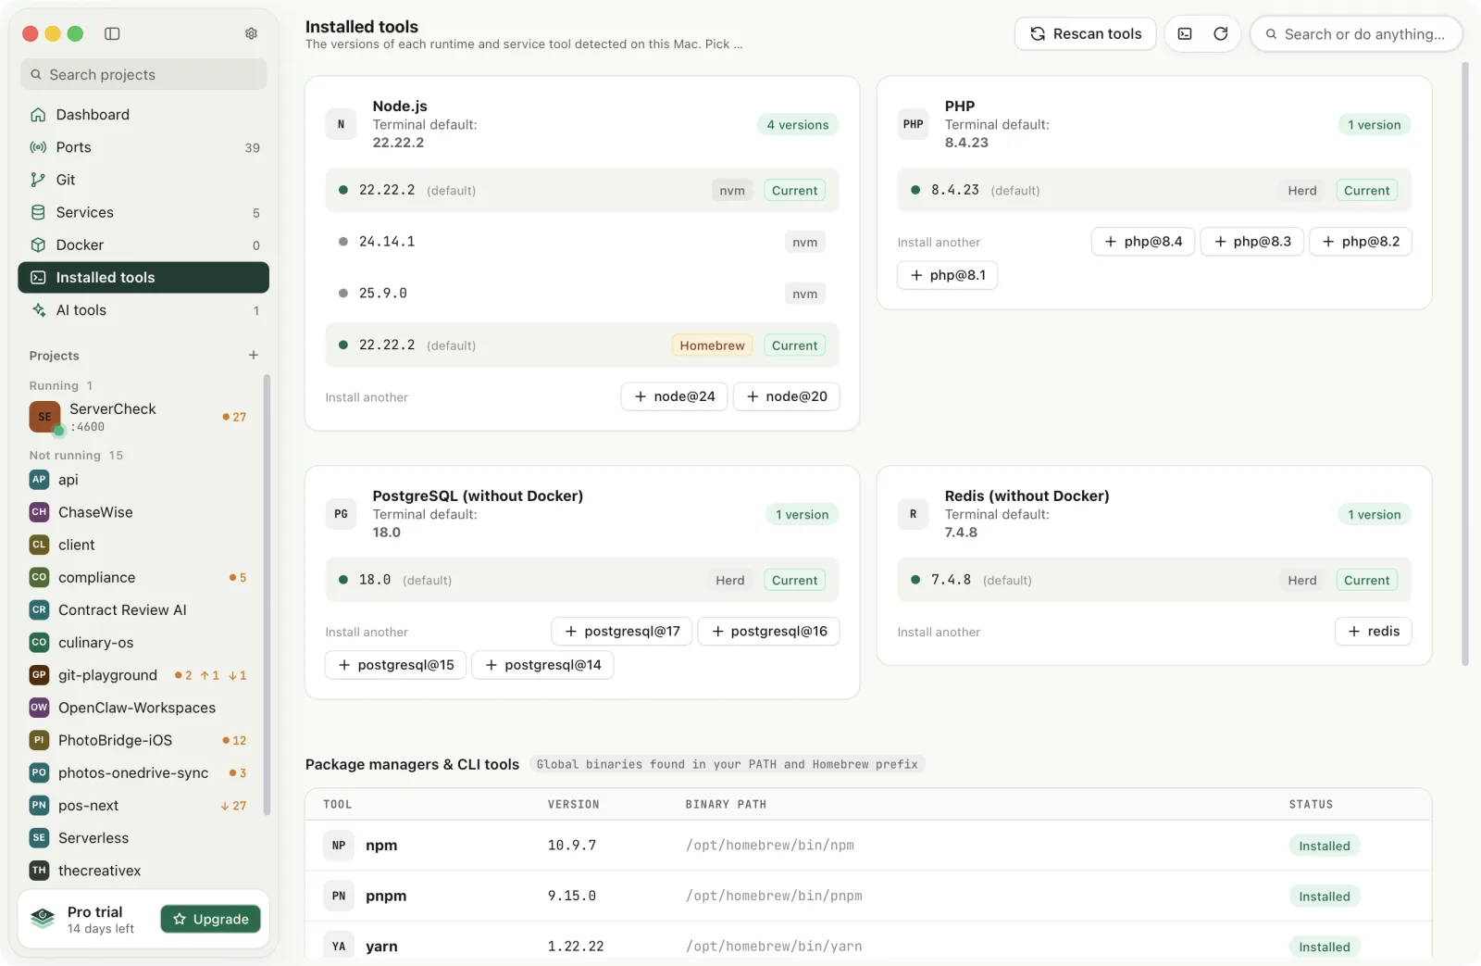The height and width of the screenshot is (966, 1481).
Task: Install postgresql@14 version
Action: (542, 665)
